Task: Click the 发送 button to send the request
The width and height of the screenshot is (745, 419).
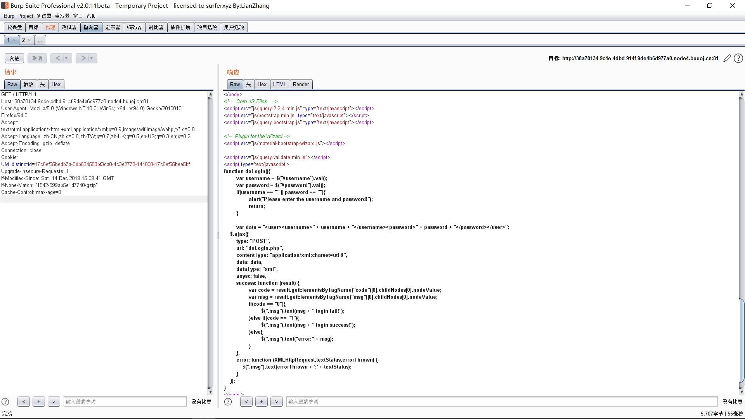Action: point(14,58)
